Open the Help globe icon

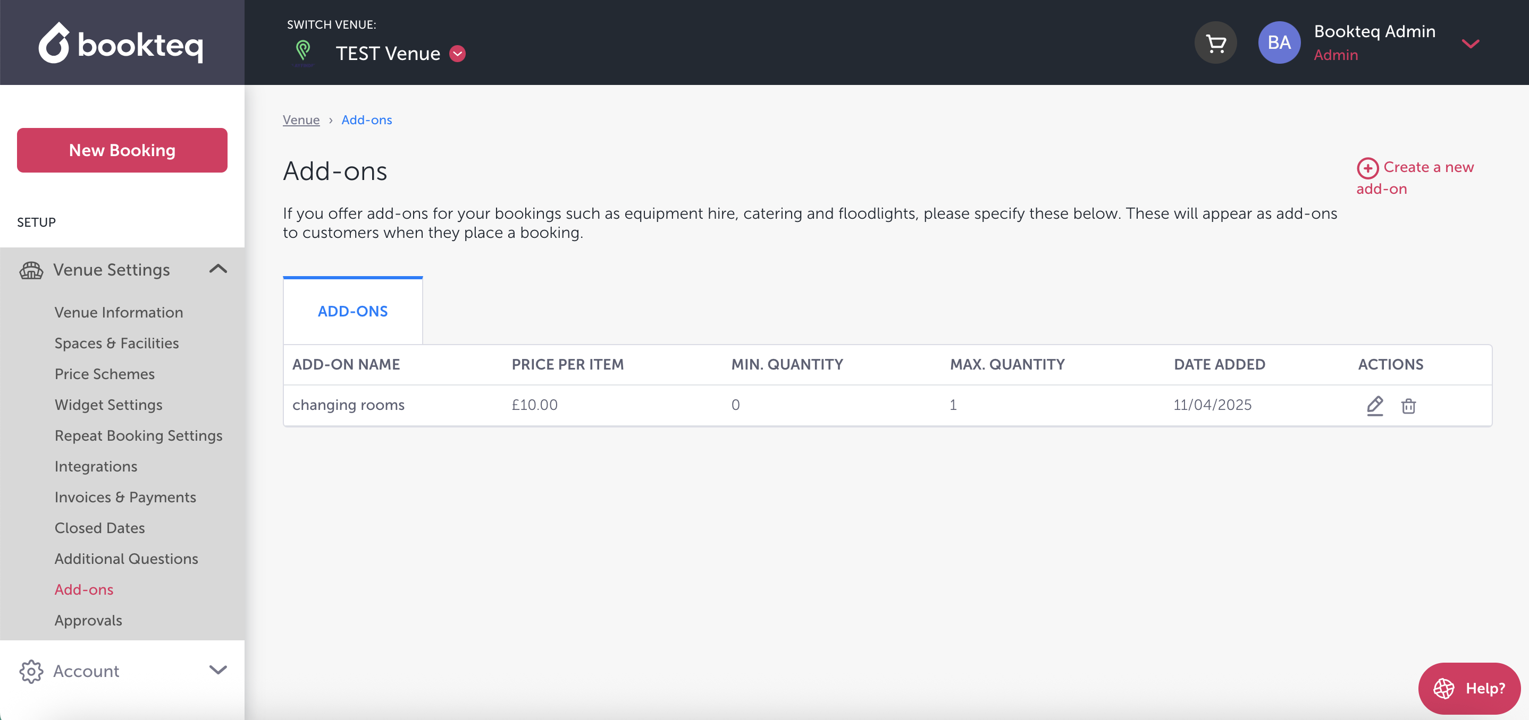(x=1443, y=689)
